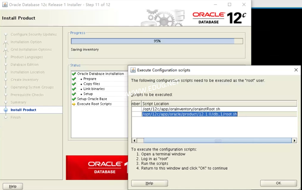Click Oracle Database installation status row
This screenshot has width=302, height=190.
[x=100, y=74]
